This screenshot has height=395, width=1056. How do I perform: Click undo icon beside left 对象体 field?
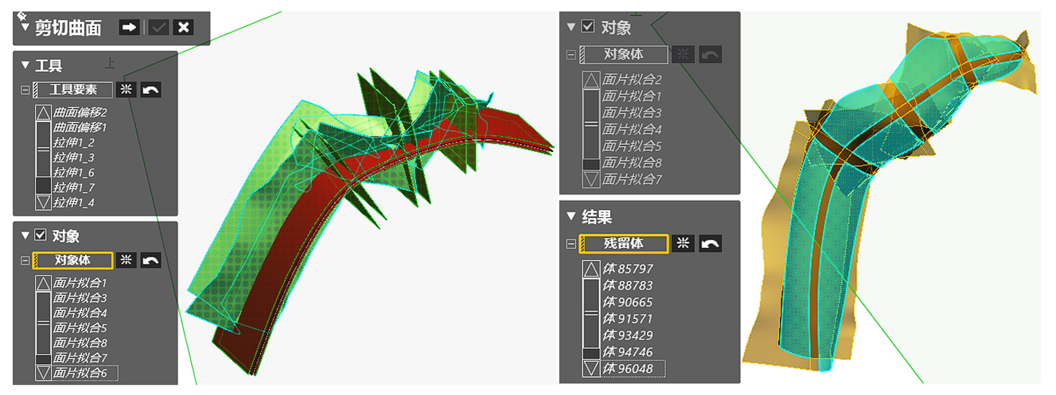150,261
